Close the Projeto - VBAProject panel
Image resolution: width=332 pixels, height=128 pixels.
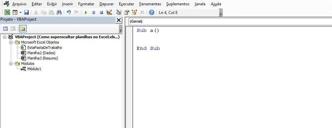[x=119, y=20]
